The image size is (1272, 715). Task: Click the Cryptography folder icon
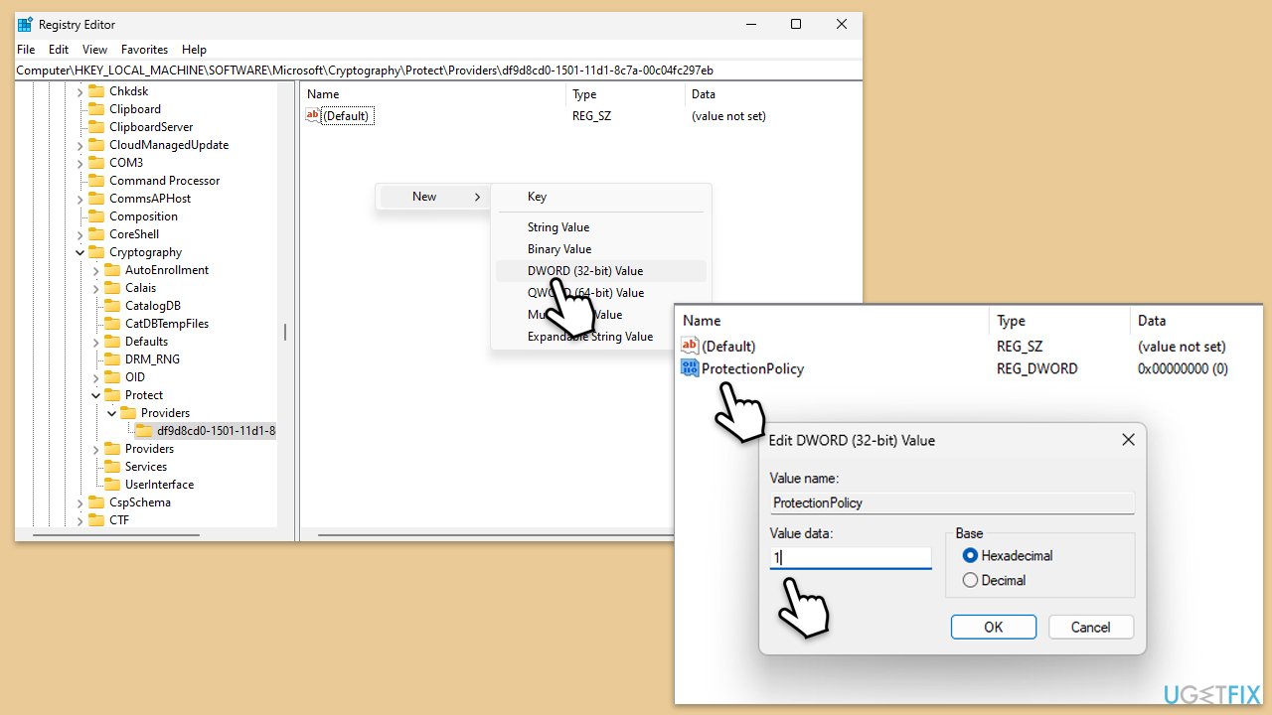pos(96,252)
